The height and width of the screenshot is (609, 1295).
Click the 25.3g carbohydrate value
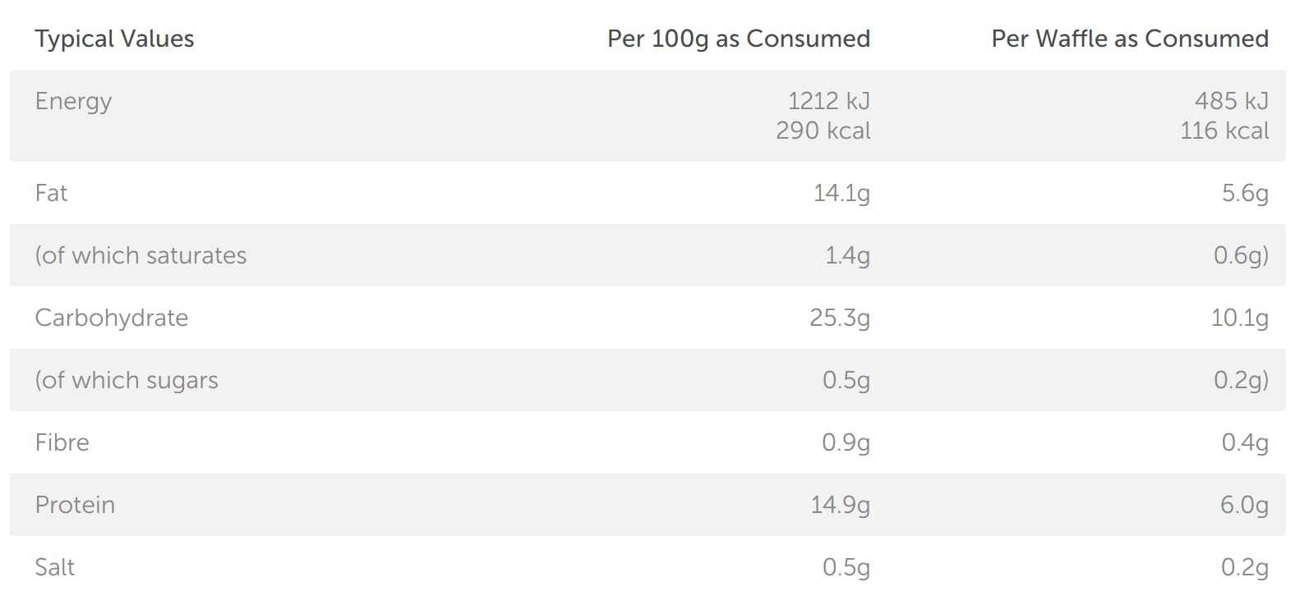(x=839, y=318)
